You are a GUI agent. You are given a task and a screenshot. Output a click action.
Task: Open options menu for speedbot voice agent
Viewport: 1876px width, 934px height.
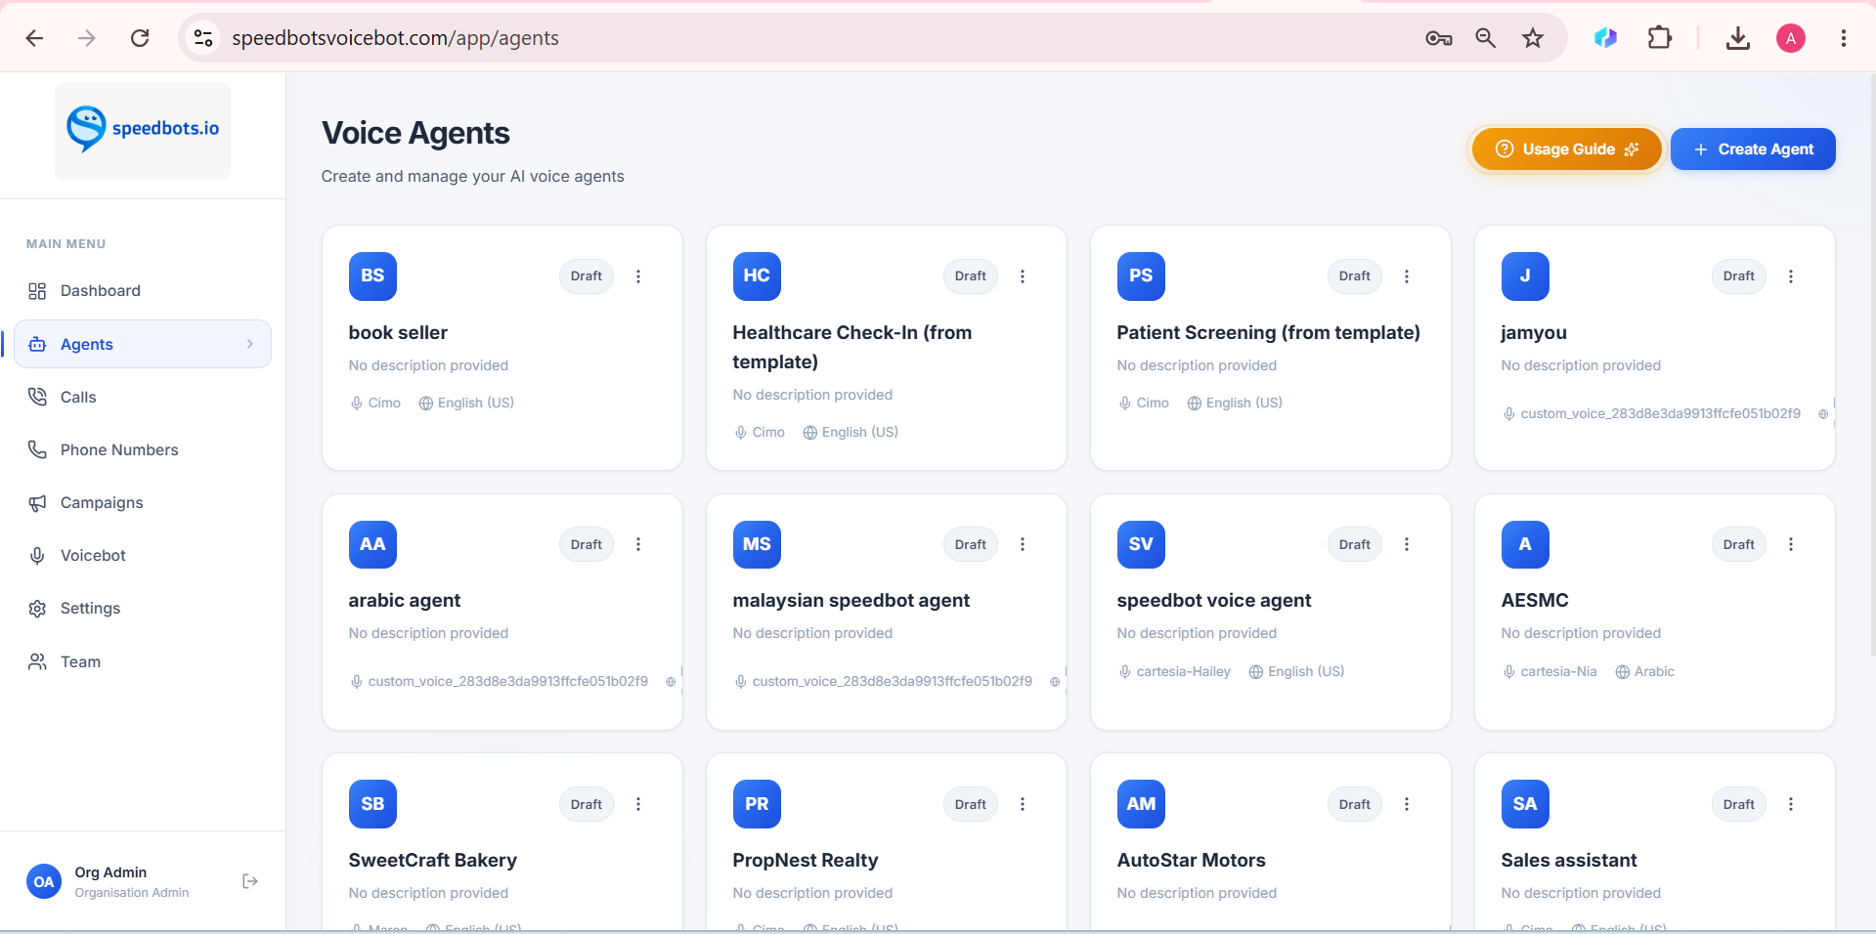pos(1407,544)
